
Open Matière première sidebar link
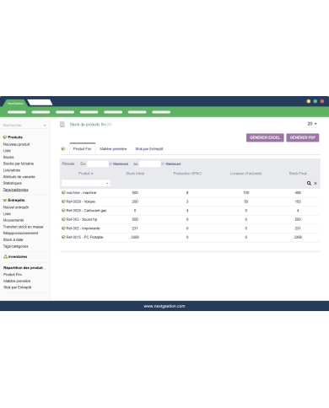point(17,281)
